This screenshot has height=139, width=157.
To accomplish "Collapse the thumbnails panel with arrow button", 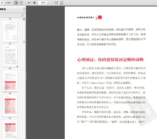I will (24, 9).
